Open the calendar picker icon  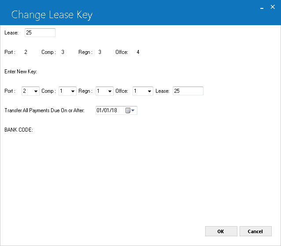128,110
